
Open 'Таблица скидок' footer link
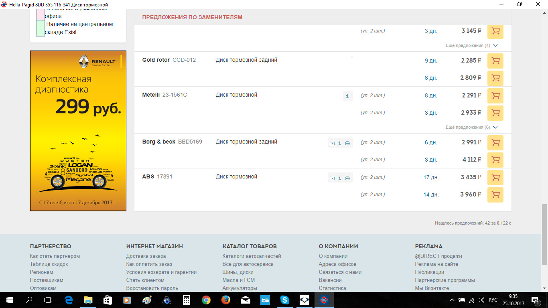pos(49,264)
